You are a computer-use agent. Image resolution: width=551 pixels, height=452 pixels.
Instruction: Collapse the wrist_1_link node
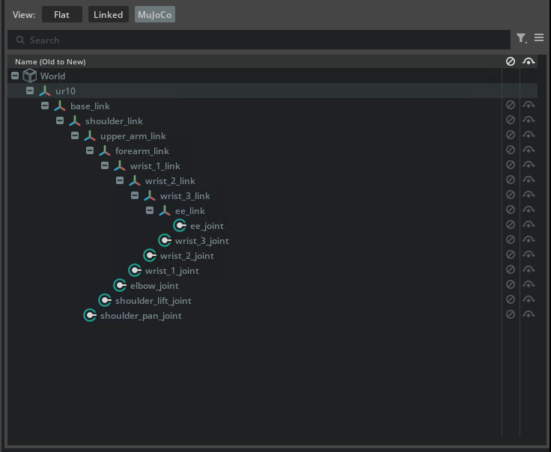[105, 165]
